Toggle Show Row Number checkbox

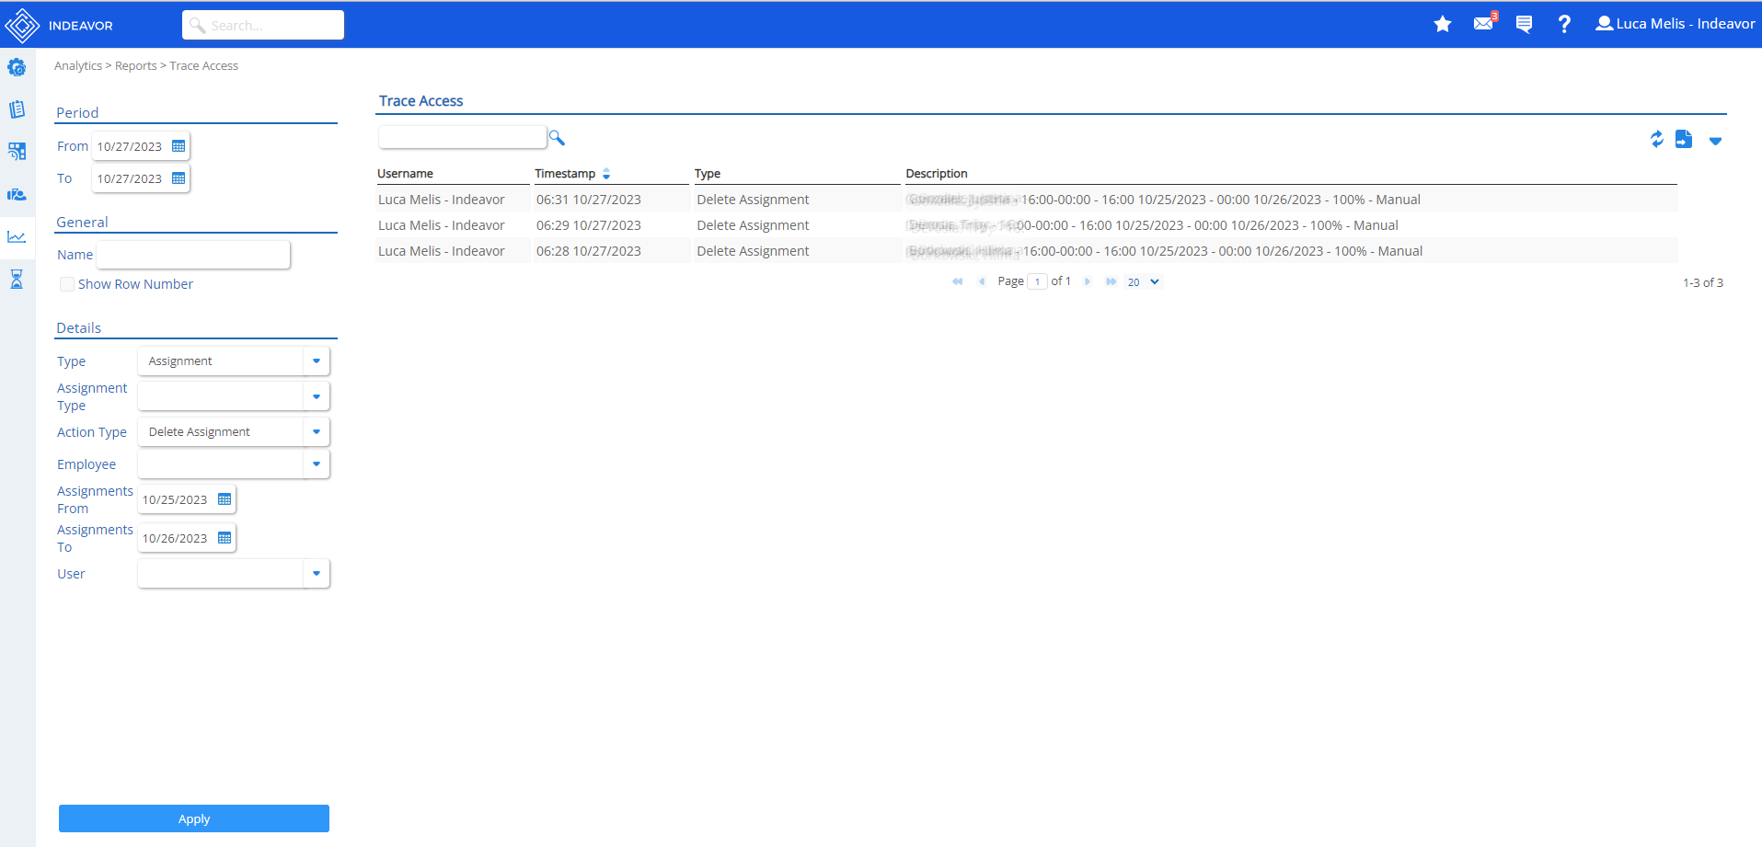coord(67,284)
